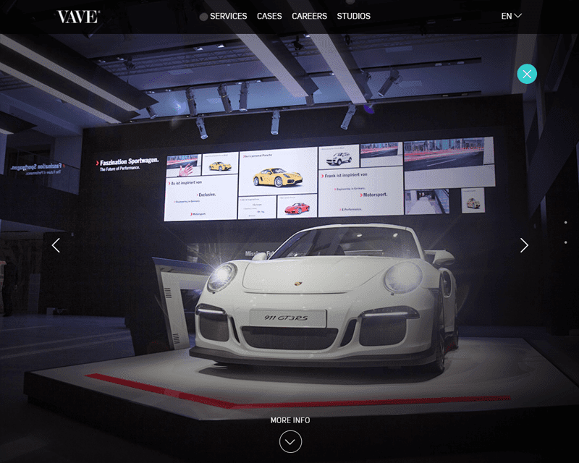Go to previous image with left arrow
Viewport: 579px width, 463px height.
pyautogui.click(x=56, y=245)
